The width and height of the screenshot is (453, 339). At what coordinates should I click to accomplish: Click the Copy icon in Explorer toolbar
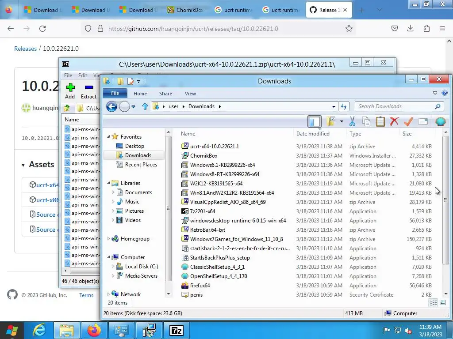[366, 121]
